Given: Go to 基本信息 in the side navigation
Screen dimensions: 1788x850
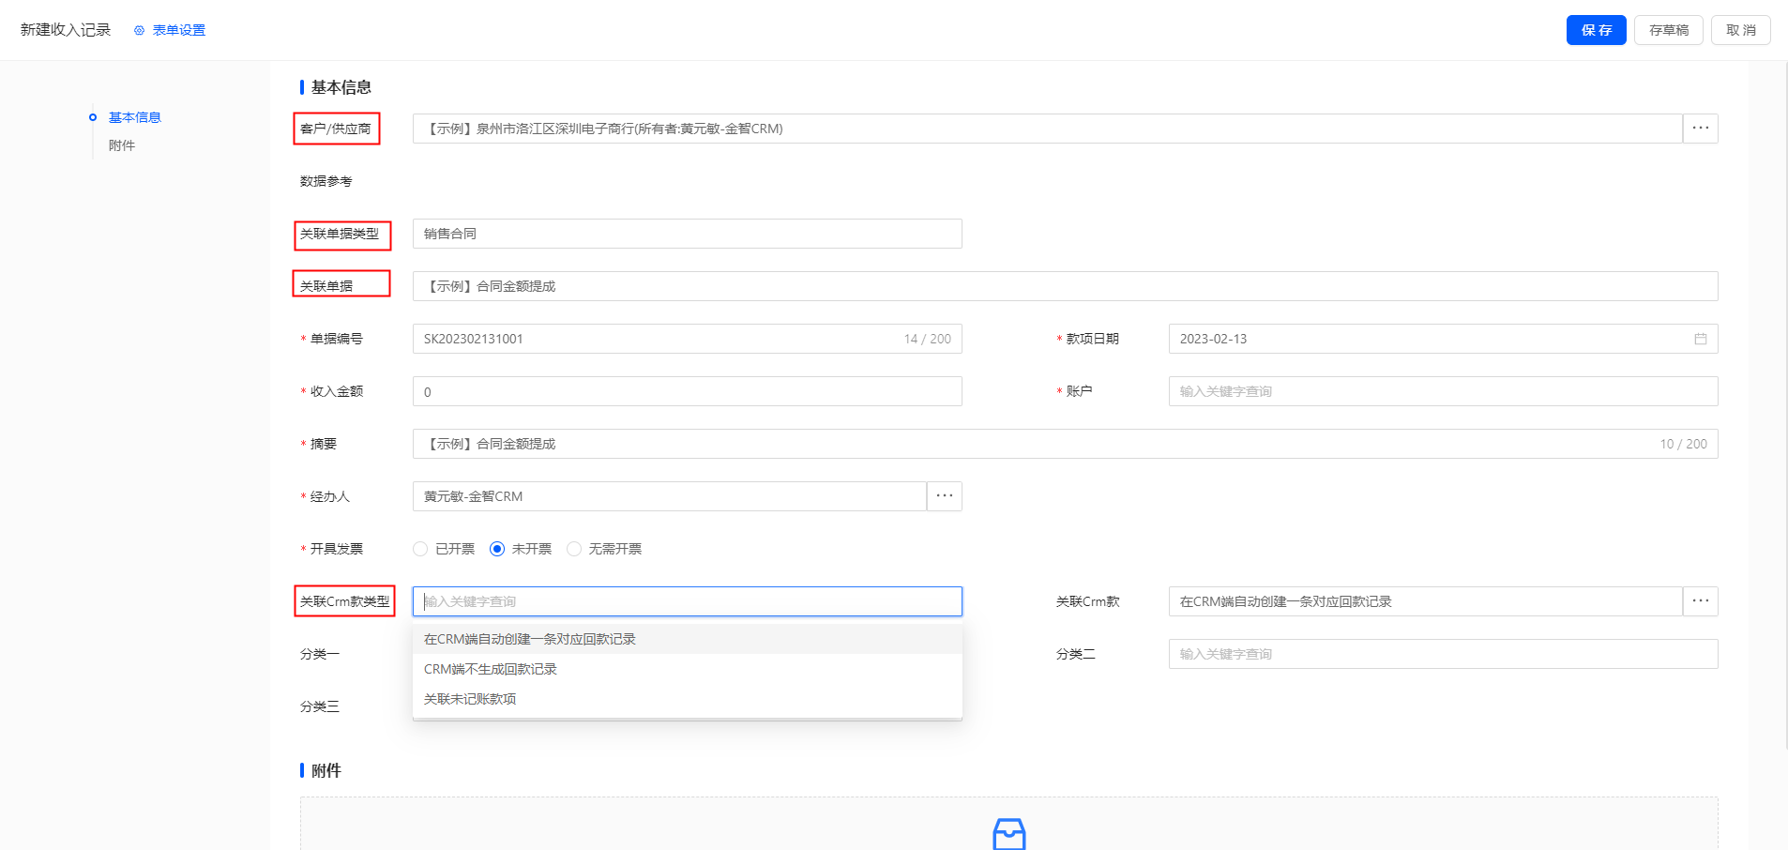Looking at the screenshot, I should pyautogui.click(x=134, y=117).
